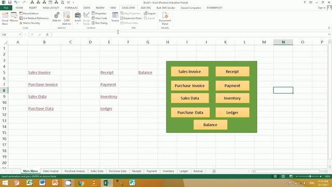Toggle Use Relative References
This screenshot has height=187, width=332.
click(34, 18)
